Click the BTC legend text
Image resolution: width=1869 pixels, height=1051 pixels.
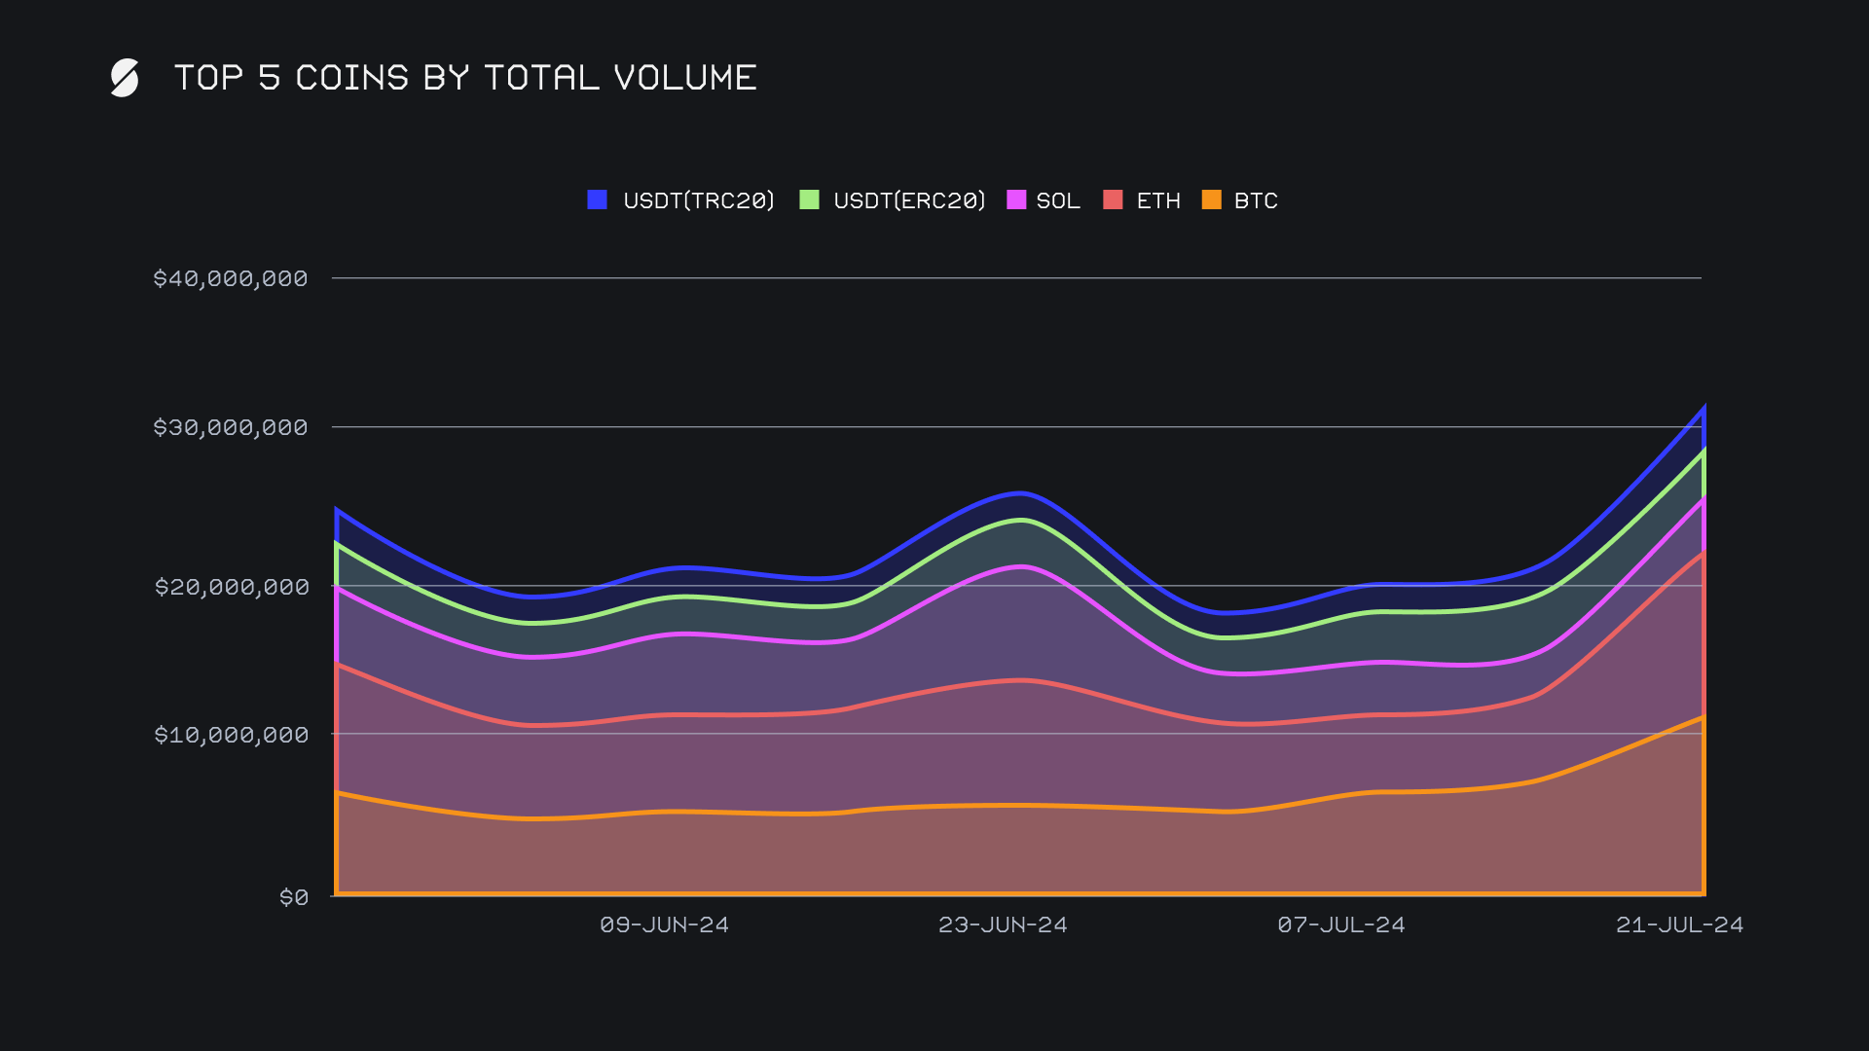(x=1256, y=200)
